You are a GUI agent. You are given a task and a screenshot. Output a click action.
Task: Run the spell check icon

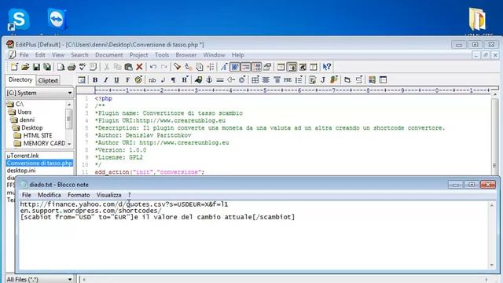coord(83,67)
